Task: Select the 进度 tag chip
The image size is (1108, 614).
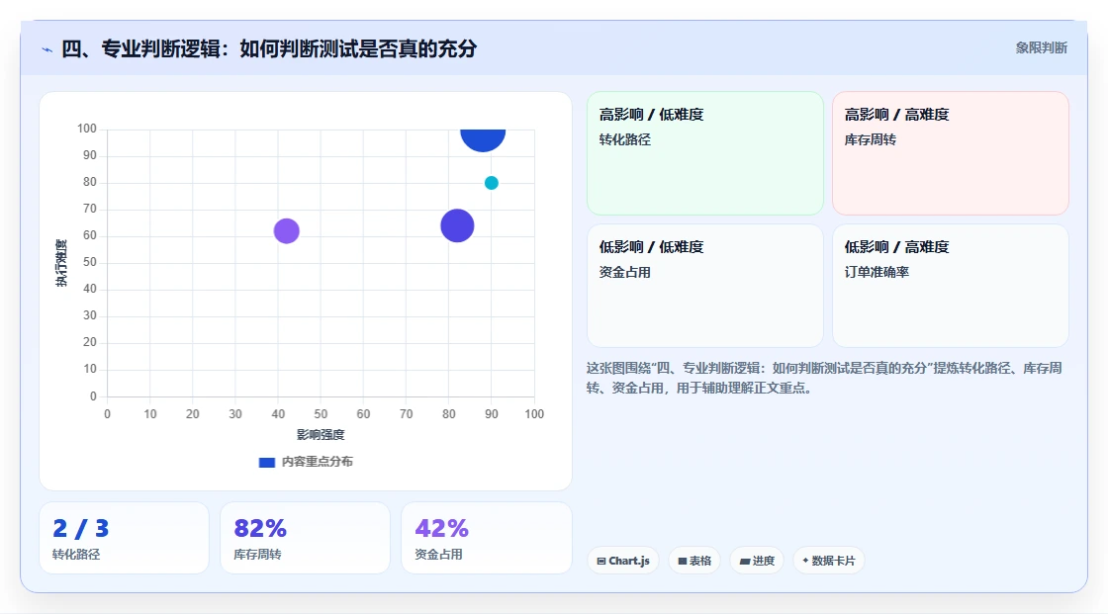Action: [x=757, y=561]
